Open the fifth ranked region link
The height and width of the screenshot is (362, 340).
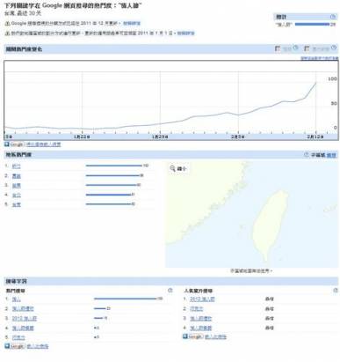17,204
